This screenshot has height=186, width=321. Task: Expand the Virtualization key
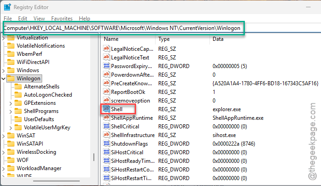click(x=4, y=38)
